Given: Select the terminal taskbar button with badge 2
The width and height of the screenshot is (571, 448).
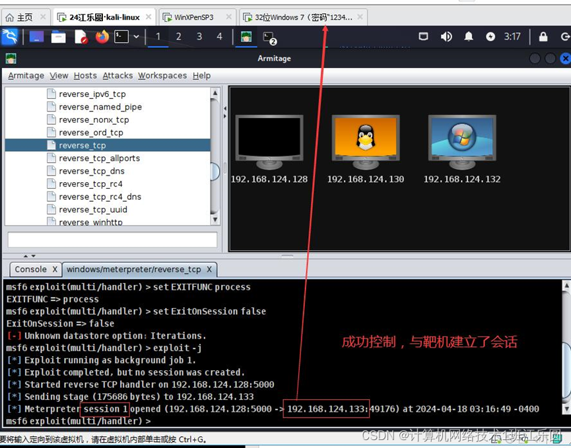Looking at the screenshot, I should tap(269, 38).
